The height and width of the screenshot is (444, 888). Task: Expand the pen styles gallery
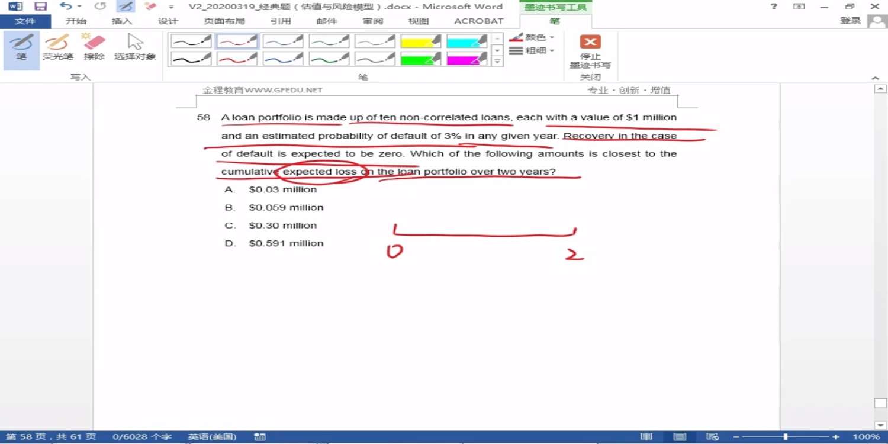(498, 61)
